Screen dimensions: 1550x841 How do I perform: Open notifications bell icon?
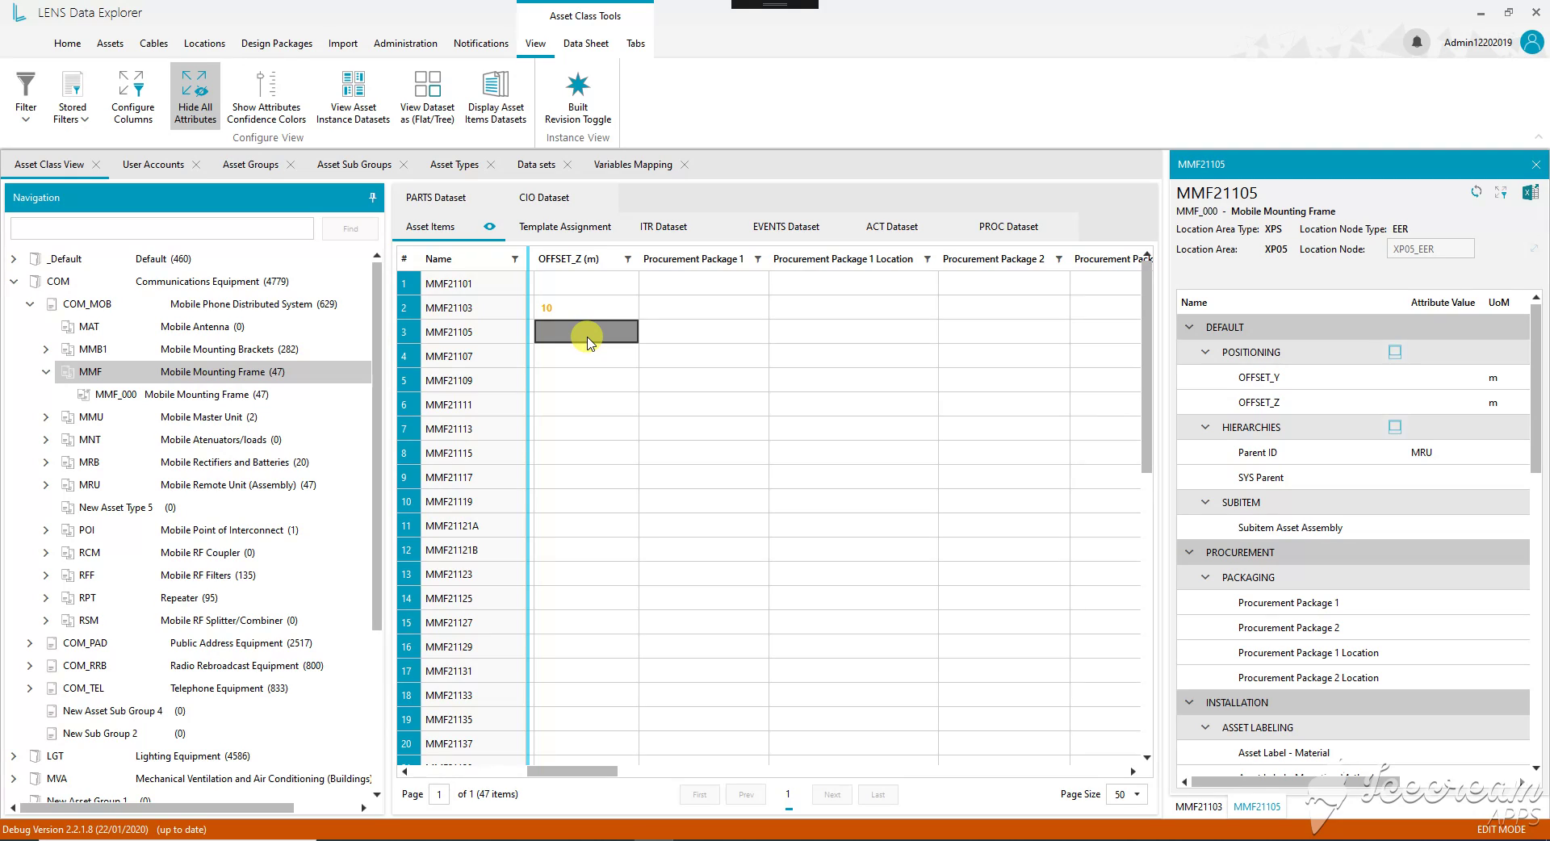coord(1417,42)
